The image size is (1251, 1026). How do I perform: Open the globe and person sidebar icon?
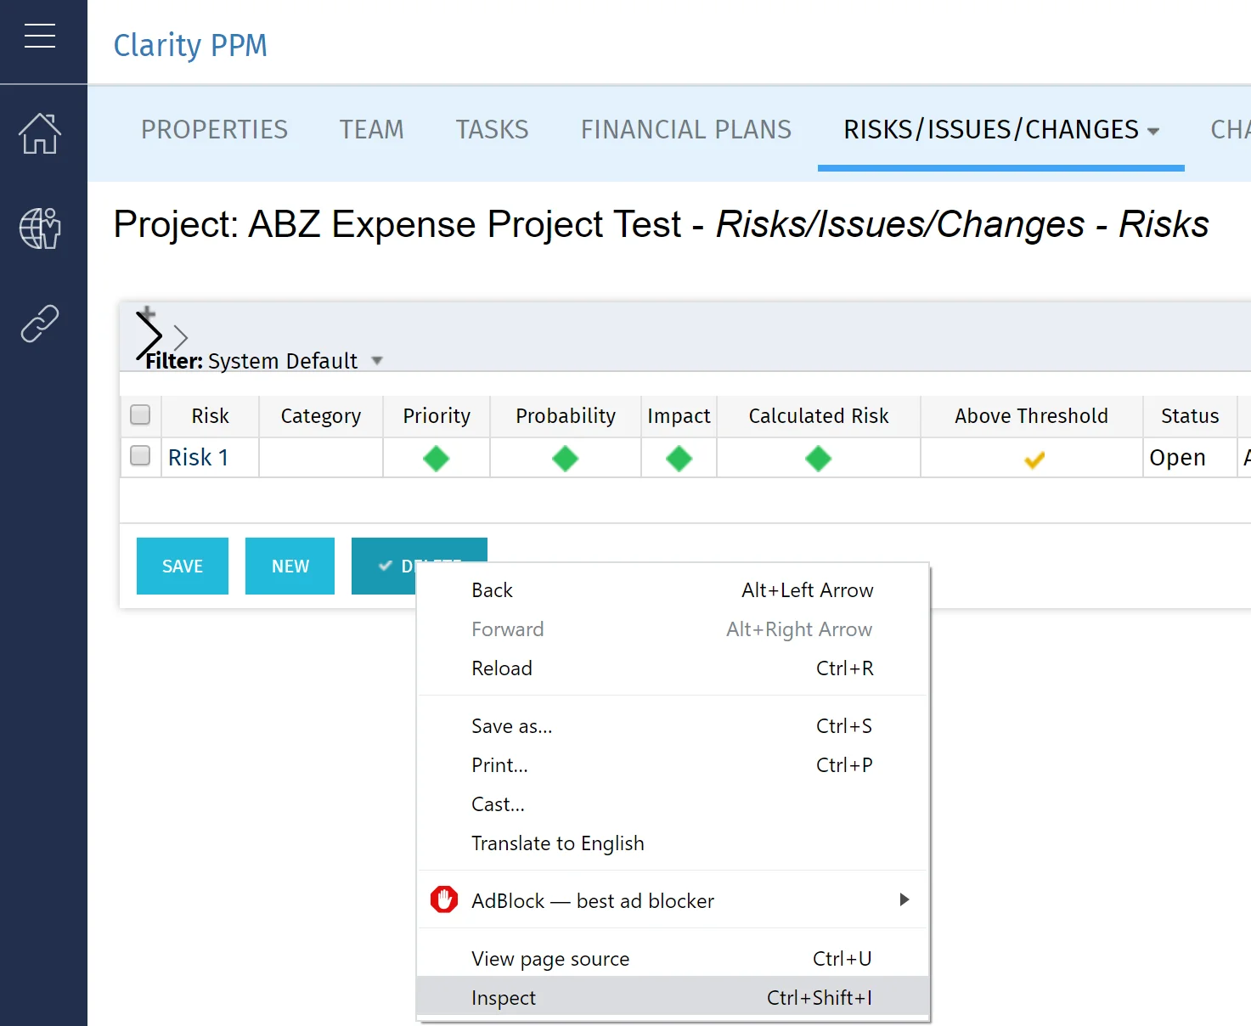tap(40, 228)
